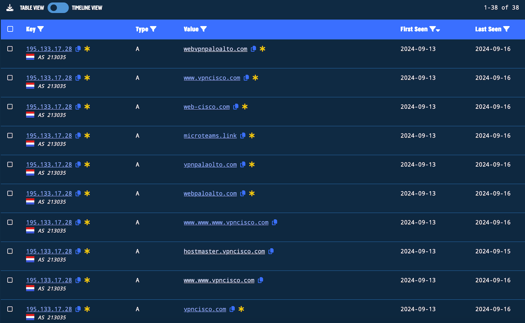The height and width of the screenshot is (323, 525).
Task: Copy www.www.vpncisco.com value to the clipboard
Action: click(x=260, y=280)
